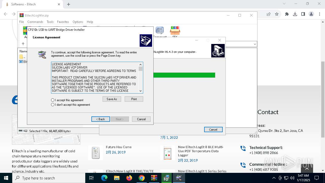Image resolution: width=325 pixels, height=183 pixels.
Task: Bookmark this page with star icon
Action: [277, 14]
